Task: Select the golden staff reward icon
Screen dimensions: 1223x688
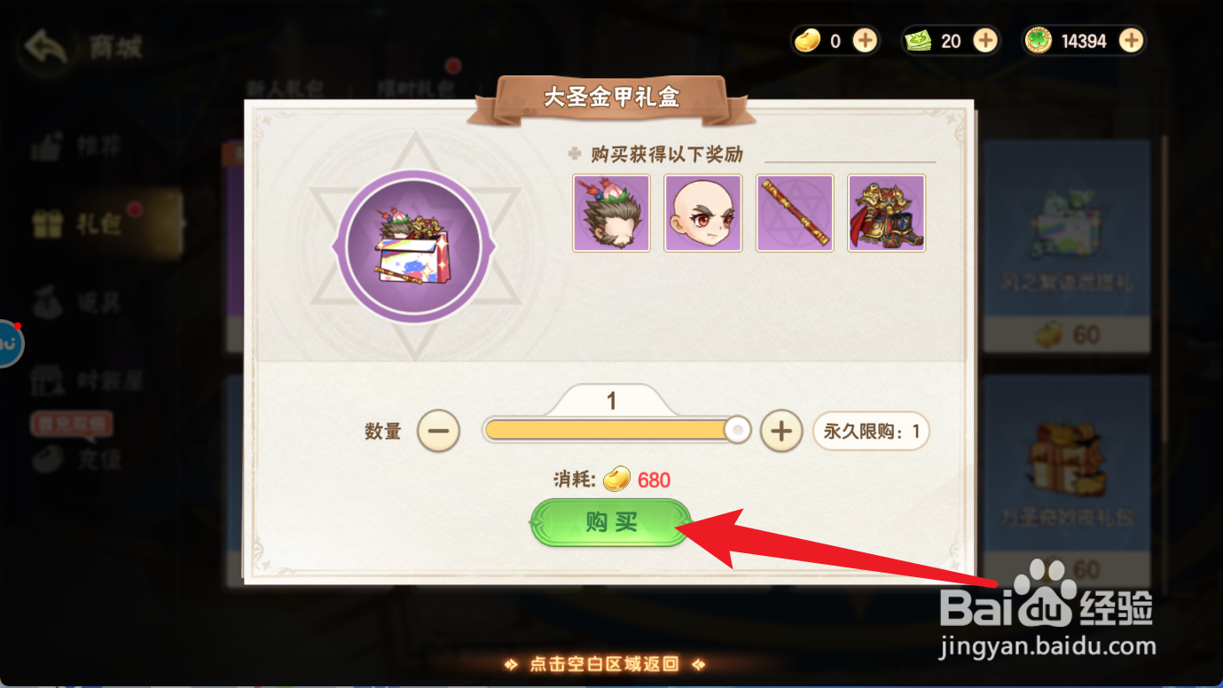Action: point(795,213)
